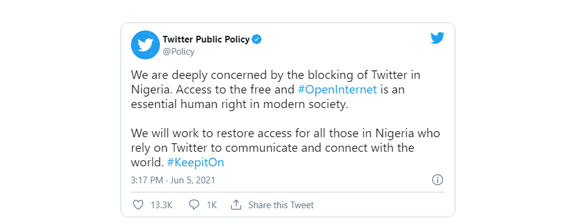Reply using the speech bubble icon
The width and height of the screenshot is (588, 224).
tap(194, 205)
